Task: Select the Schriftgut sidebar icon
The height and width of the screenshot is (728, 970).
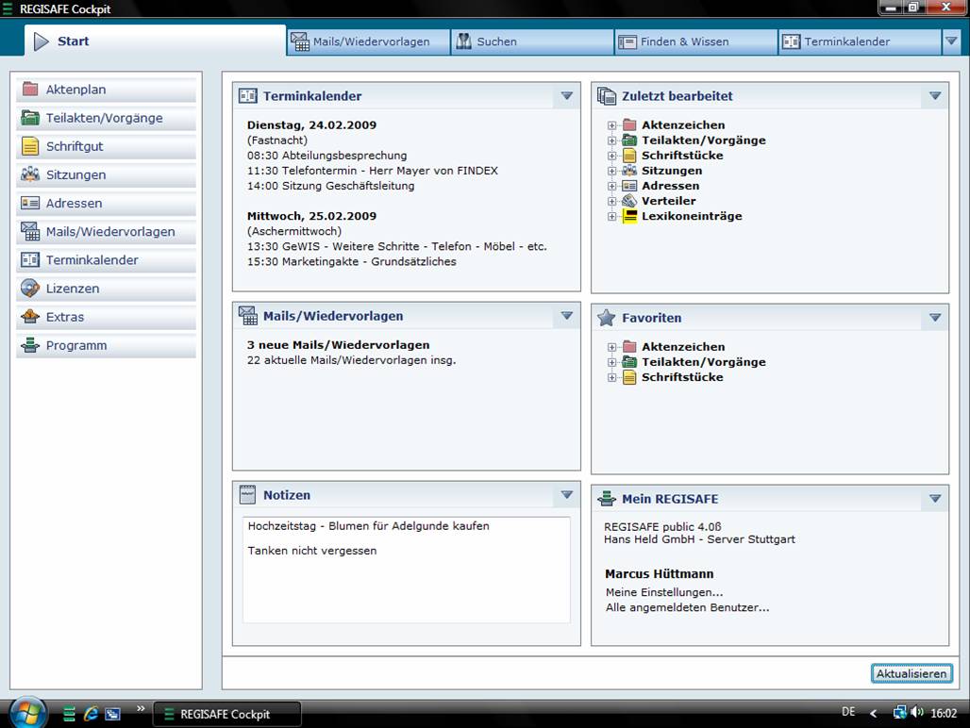Action: [x=29, y=146]
